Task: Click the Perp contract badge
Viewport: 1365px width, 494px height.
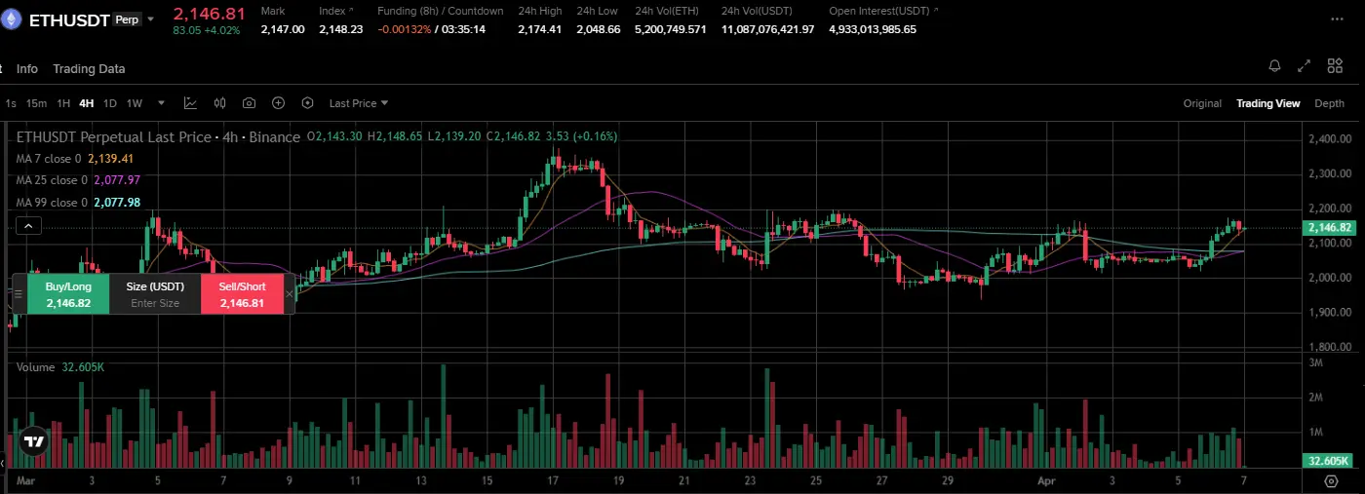Action: tap(127, 19)
